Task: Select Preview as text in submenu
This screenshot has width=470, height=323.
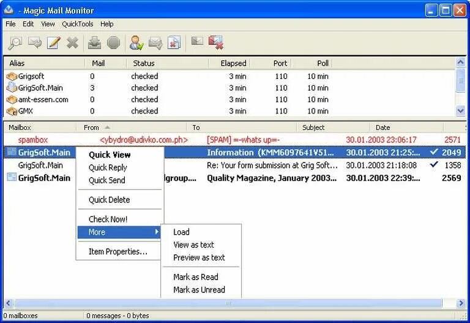Action: tap(201, 257)
